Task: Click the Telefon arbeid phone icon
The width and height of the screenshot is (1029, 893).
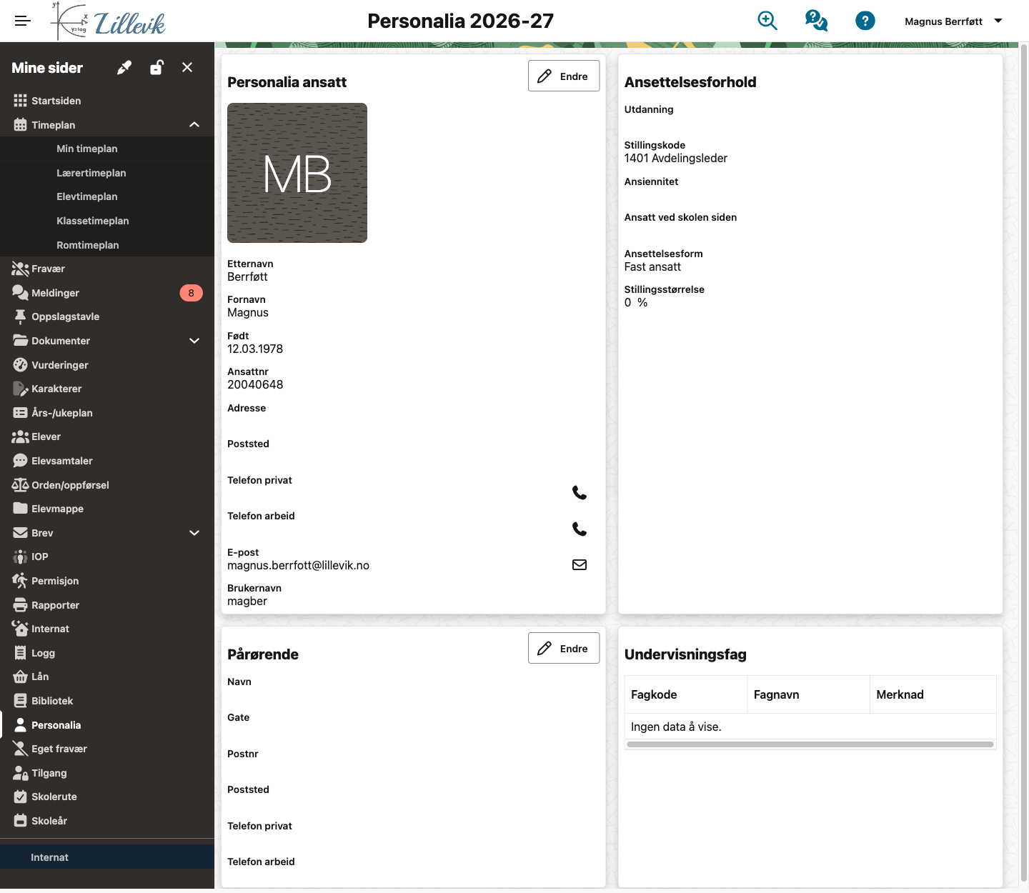Action: [x=580, y=529]
